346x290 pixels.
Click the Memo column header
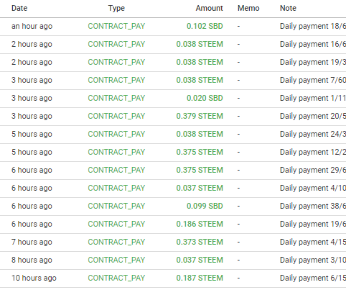click(x=248, y=8)
